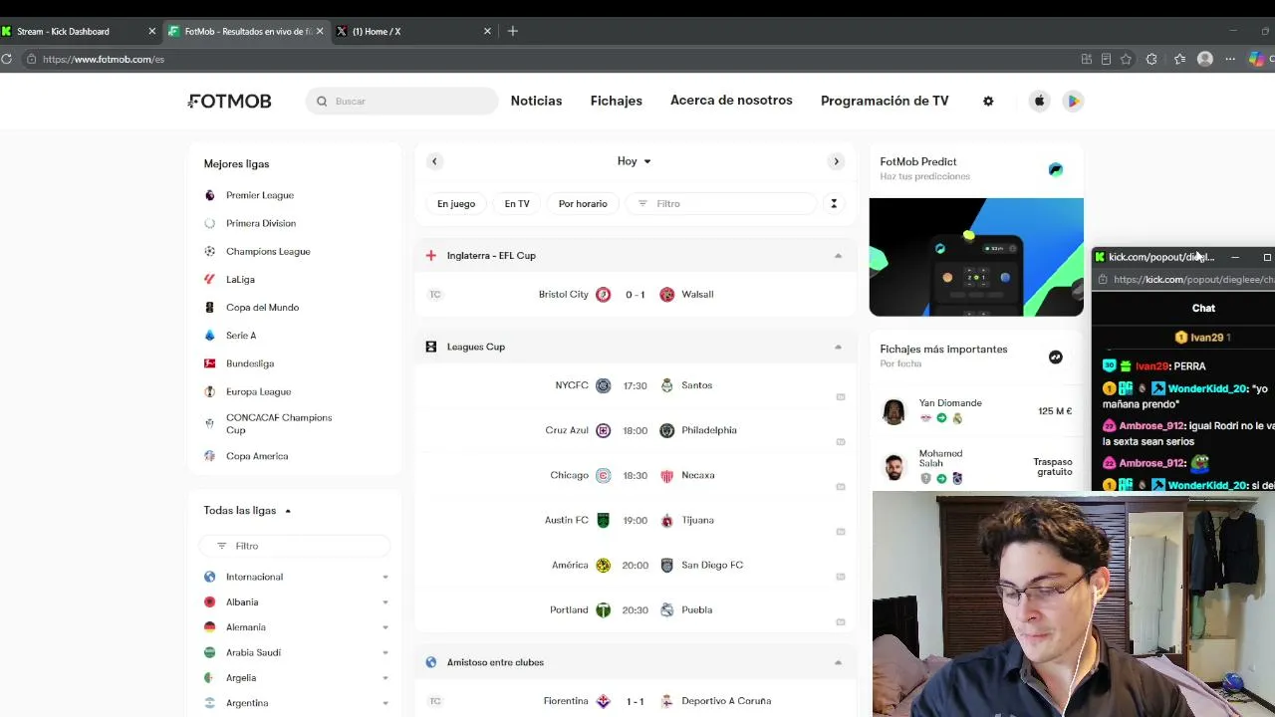Viewport: 1275px width, 717px height.
Task: Reload the page with the refresh icon
Action: tap(7, 59)
